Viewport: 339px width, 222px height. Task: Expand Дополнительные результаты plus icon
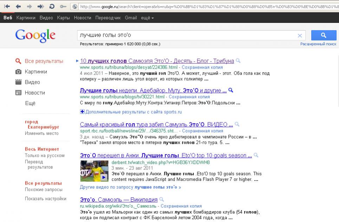(82, 112)
